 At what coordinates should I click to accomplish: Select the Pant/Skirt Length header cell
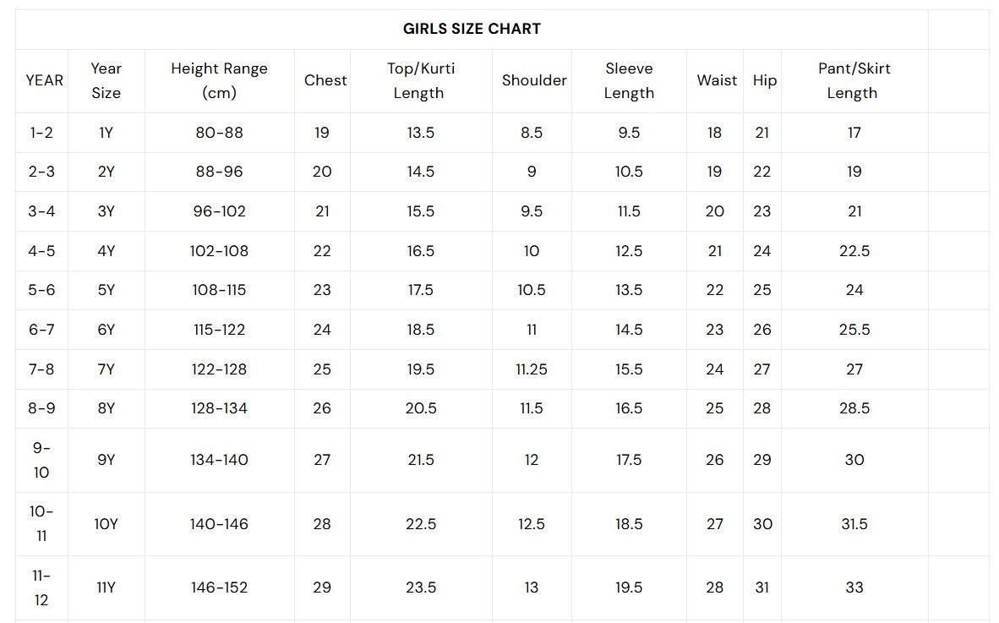point(854,80)
